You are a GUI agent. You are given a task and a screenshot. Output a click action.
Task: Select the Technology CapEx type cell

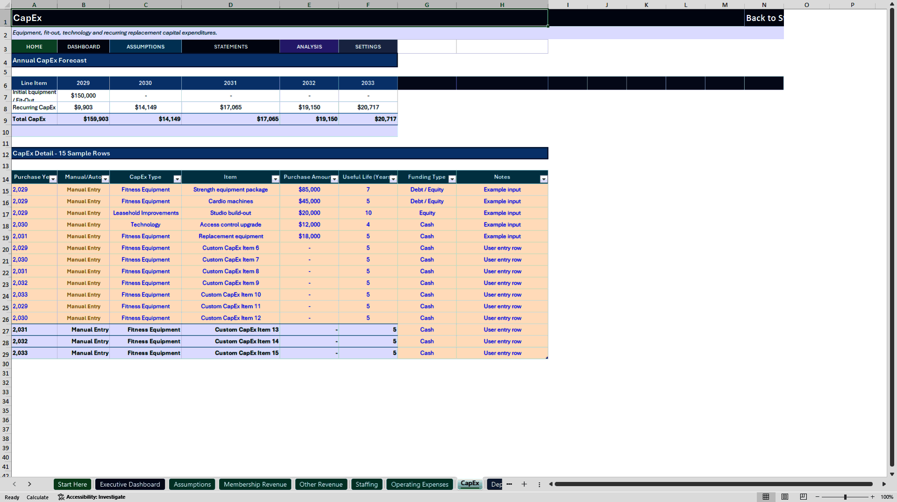[145, 224]
